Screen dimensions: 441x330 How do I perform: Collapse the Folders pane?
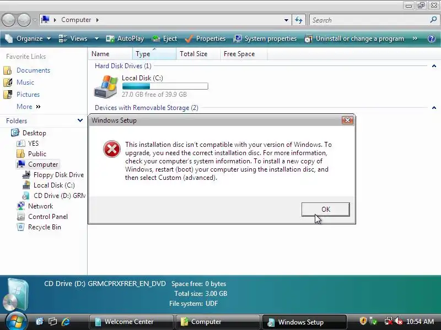pos(80,120)
